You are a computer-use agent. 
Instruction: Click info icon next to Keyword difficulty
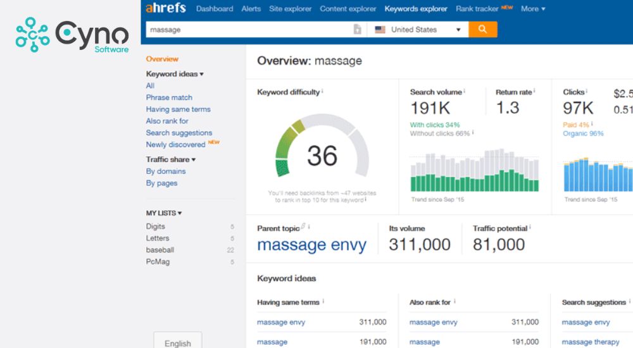coord(322,91)
